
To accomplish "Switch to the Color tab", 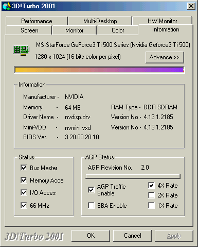I will 118,30.
